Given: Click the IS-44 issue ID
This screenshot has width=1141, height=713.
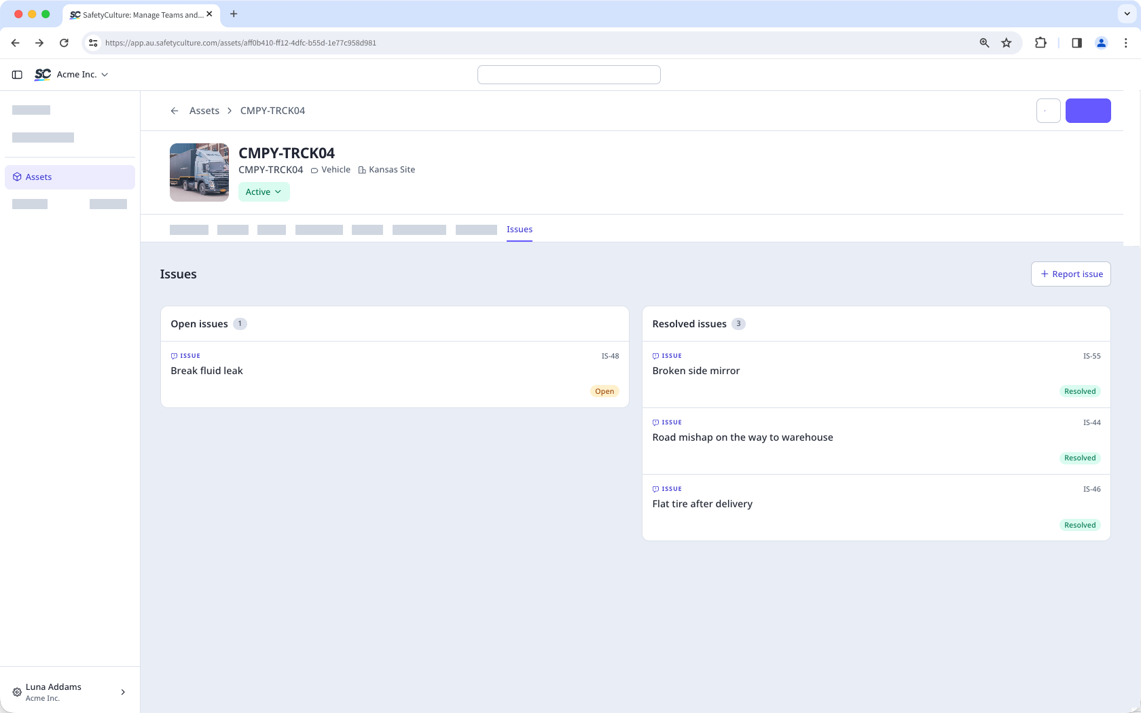Looking at the screenshot, I should click(1091, 422).
